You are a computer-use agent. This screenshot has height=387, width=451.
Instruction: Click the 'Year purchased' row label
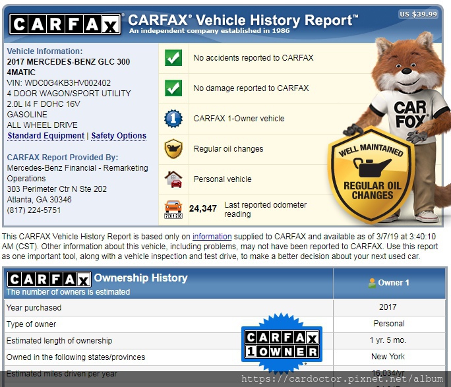click(x=34, y=308)
